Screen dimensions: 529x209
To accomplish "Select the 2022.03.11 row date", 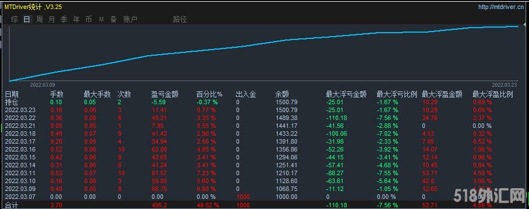I will [20, 173].
